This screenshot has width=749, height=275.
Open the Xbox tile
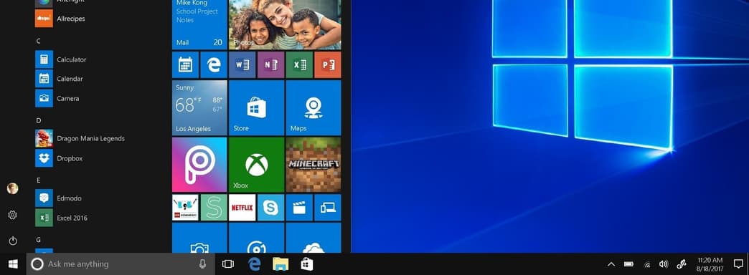(x=257, y=165)
